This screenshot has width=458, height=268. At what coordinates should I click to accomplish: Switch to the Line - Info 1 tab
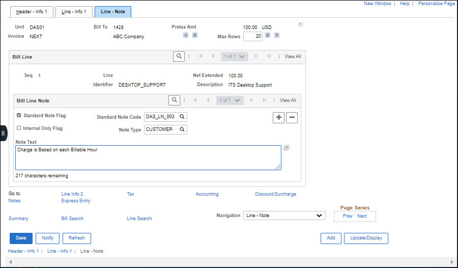(74, 11)
